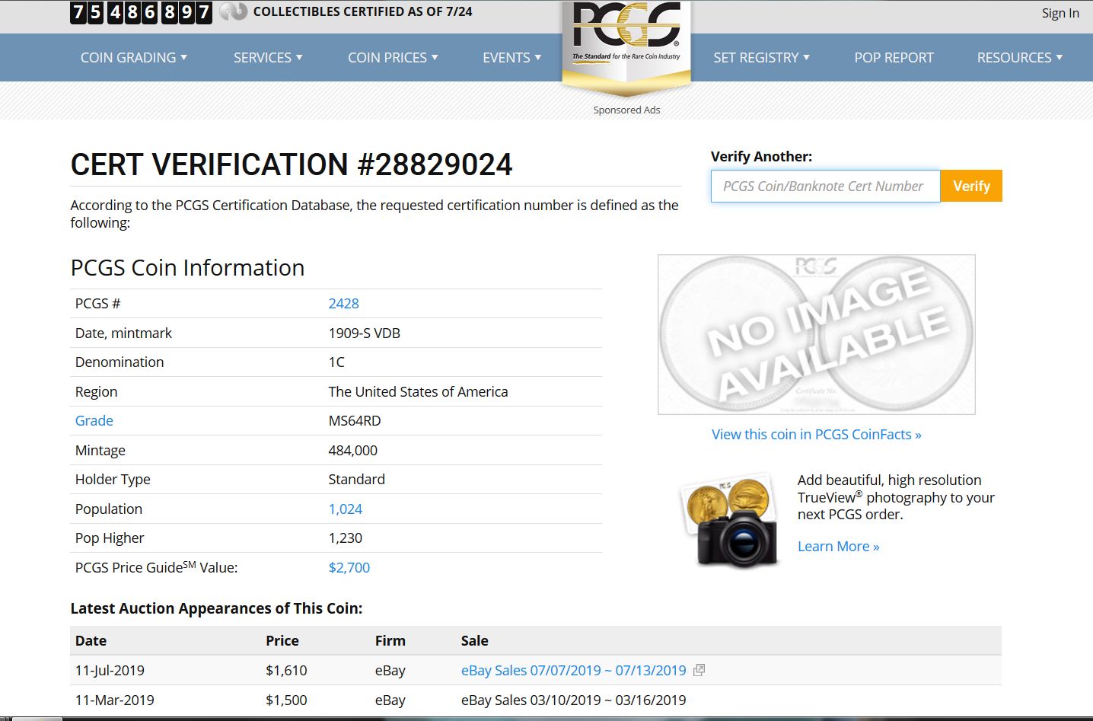Click the Grade label link
Image resolution: width=1093 pixels, height=721 pixels.
coord(94,421)
